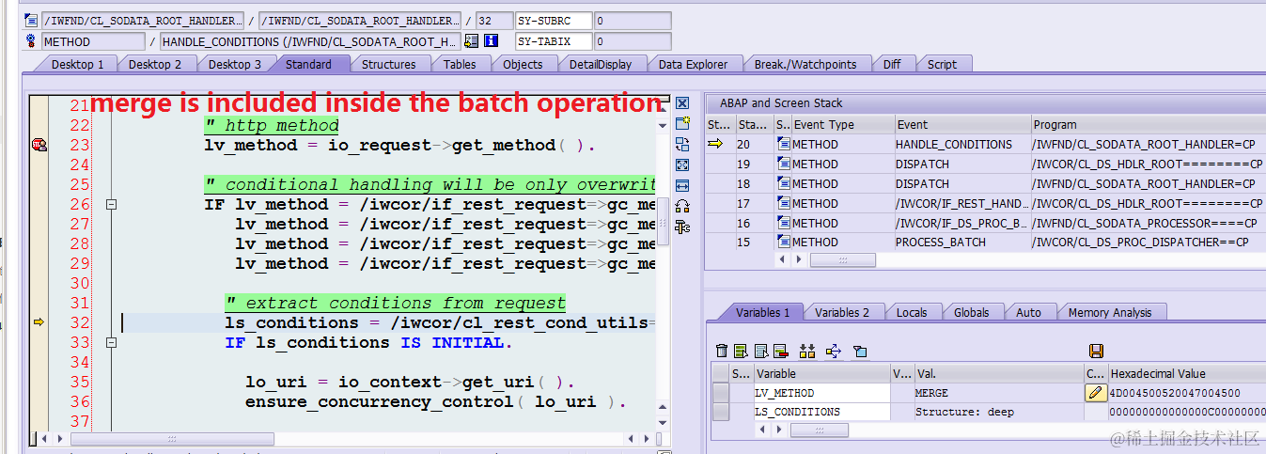Click the second list icon in Variables toolbar
This screenshot has height=454, width=1266.
[x=761, y=351]
